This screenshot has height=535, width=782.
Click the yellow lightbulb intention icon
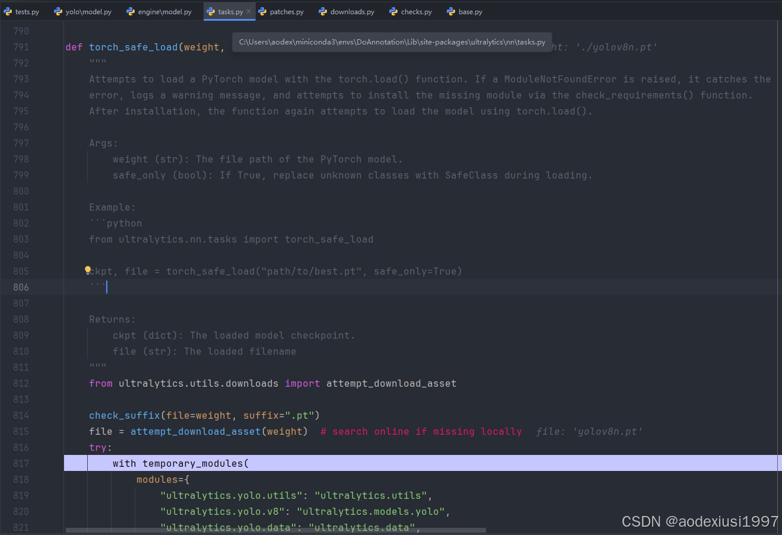pyautogui.click(x=88, y=270)
